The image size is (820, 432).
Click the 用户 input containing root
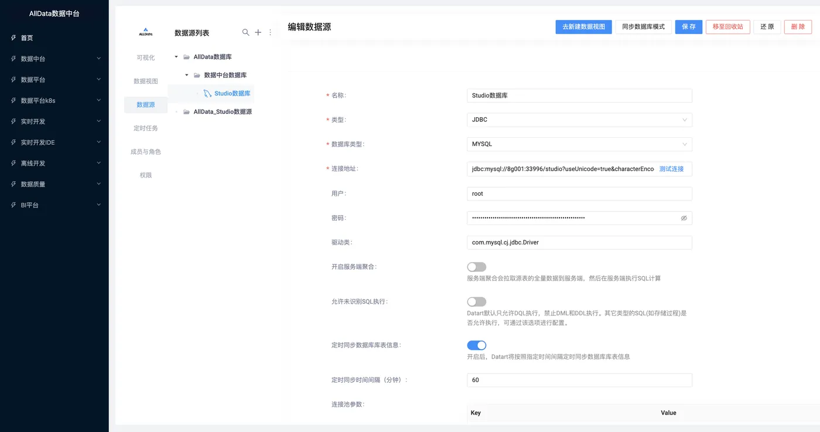[x=579, y=193]
